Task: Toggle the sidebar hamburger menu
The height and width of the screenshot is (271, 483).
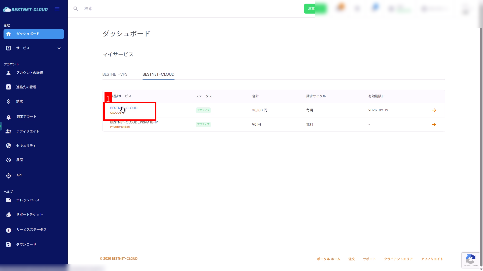Action: click(x=57, y=9)
